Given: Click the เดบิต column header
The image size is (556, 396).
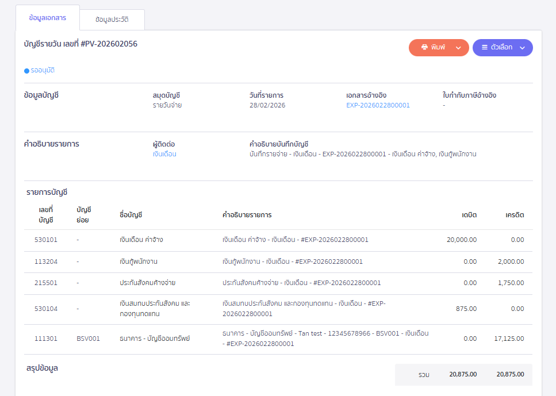Looking at the screenshot, I should pyautogui.click(x=469, y=215).
